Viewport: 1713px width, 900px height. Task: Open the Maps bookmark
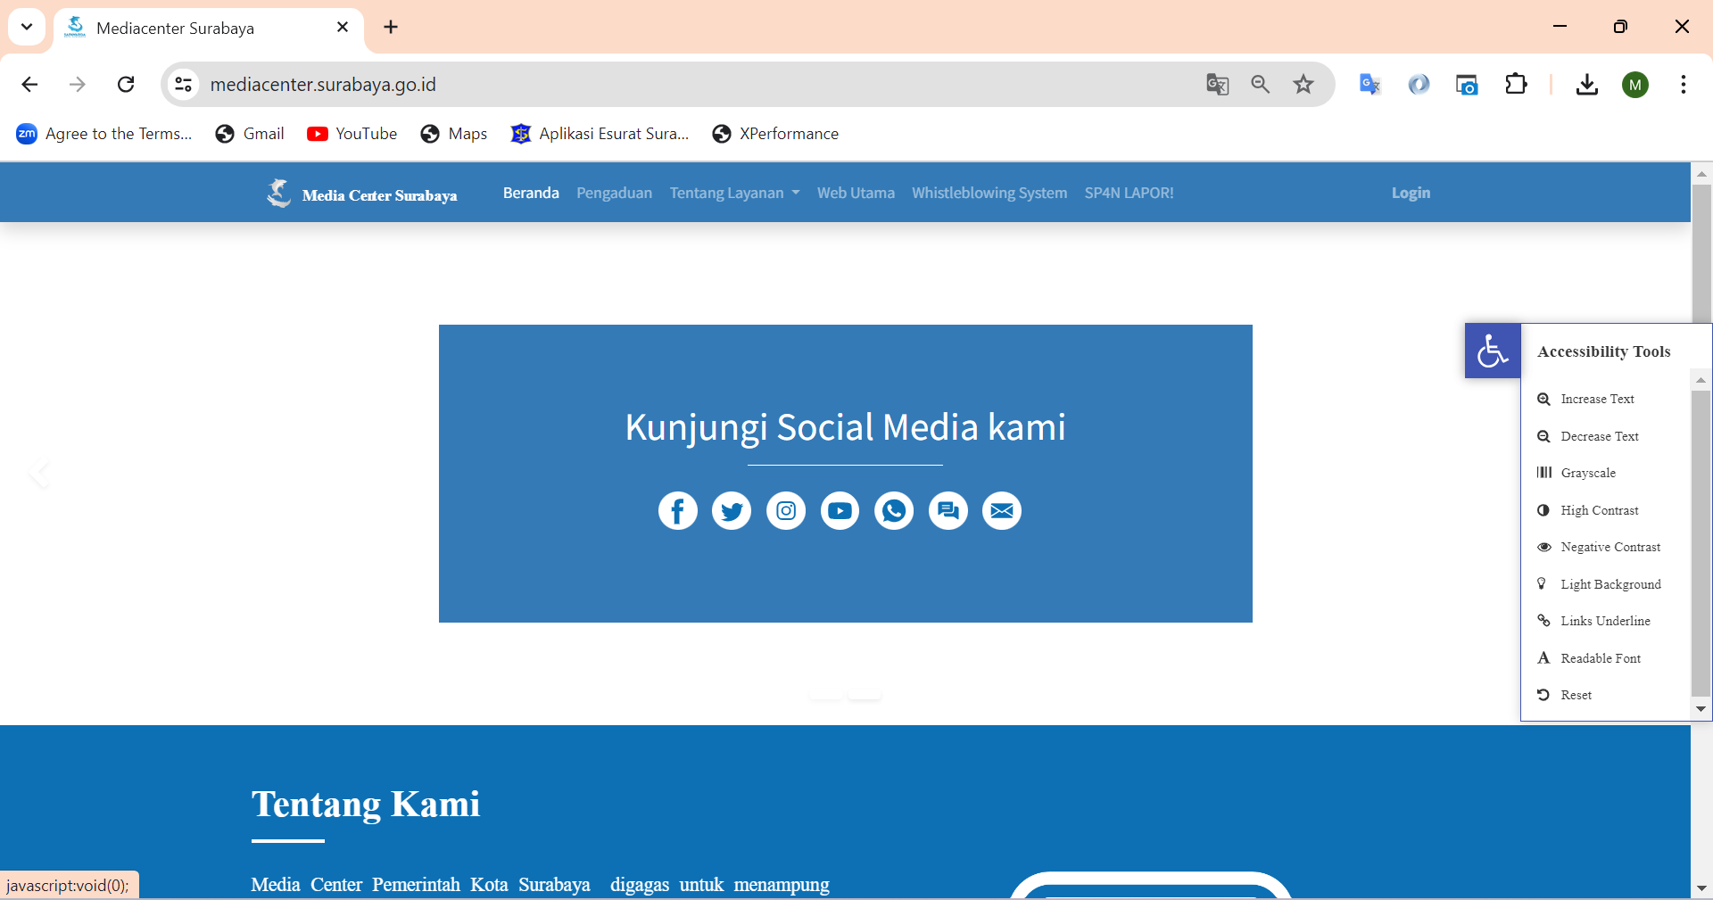coord(454,134)
